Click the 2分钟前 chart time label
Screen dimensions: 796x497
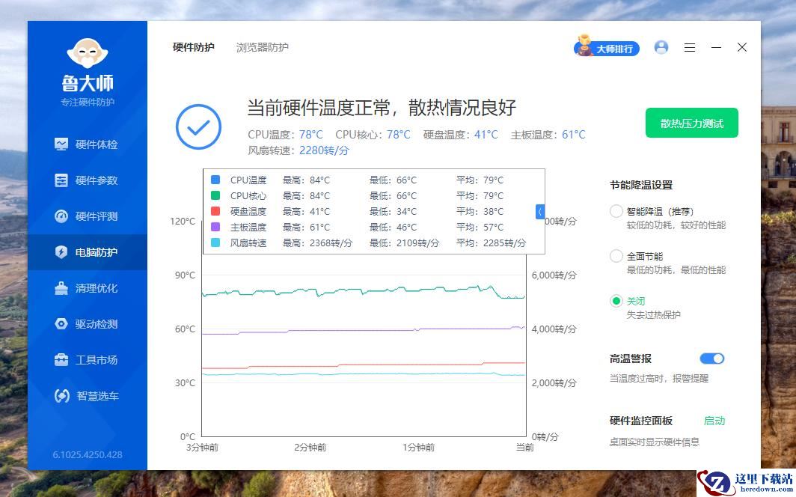coord(310,448)
